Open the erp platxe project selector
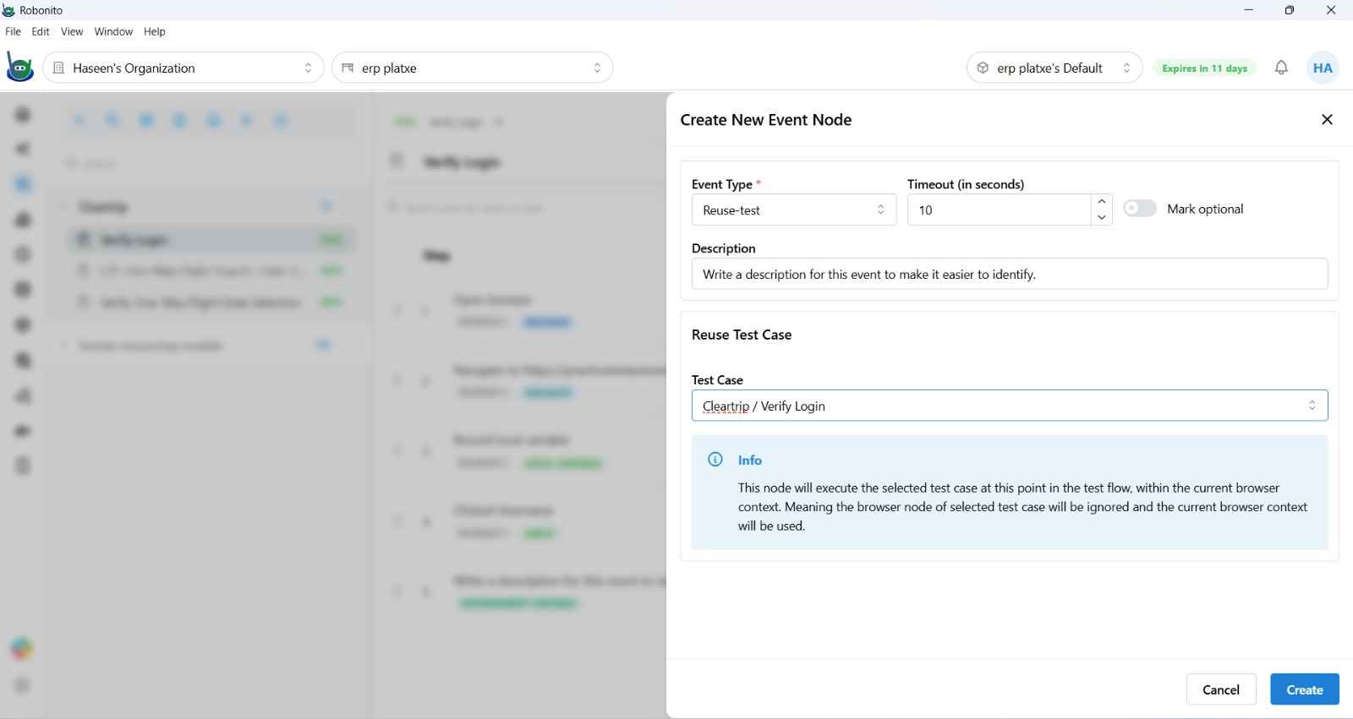This screenshot has height=719, width=1353. click(473, 68)
